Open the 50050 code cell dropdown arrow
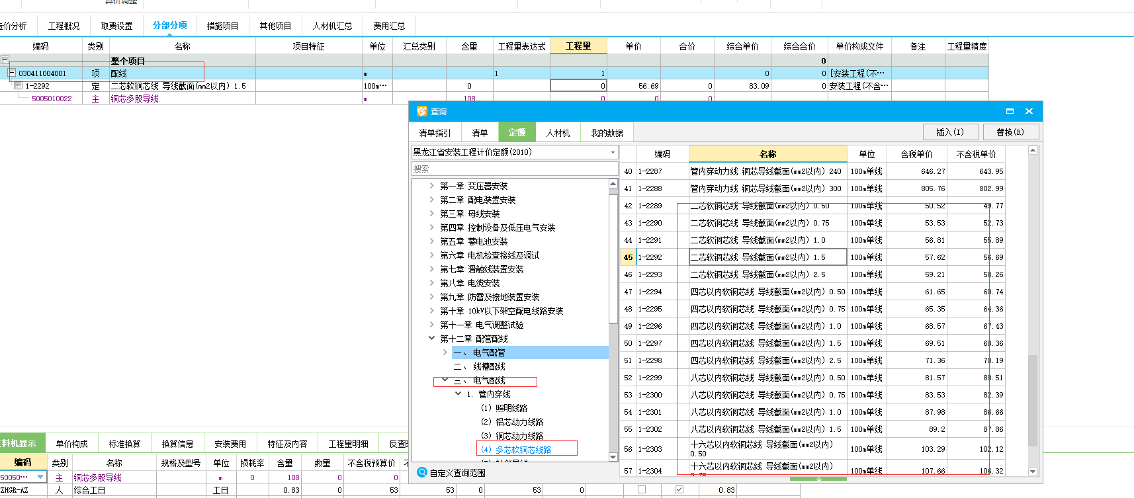The image size is (1134, 498). (x=40, y=477)
